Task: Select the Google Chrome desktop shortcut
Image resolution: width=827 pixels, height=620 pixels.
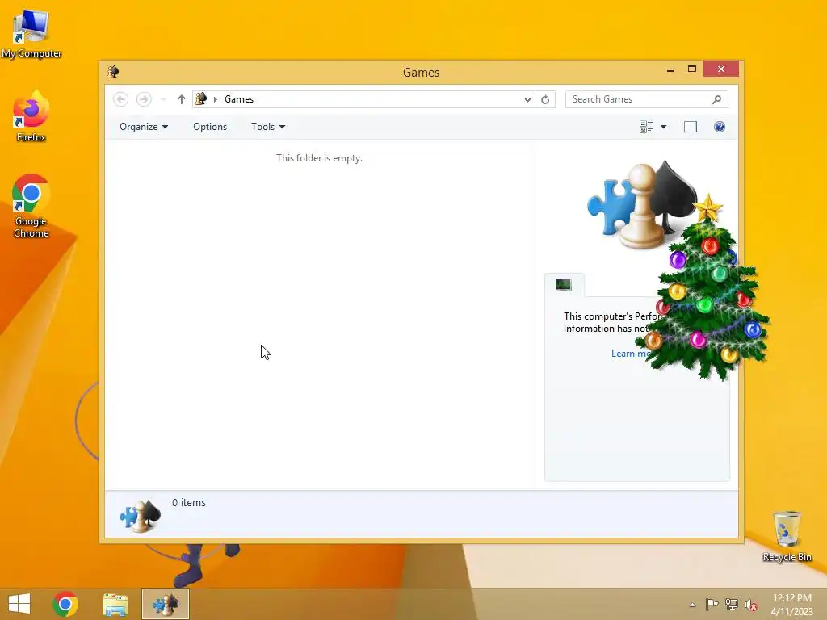Action: (x=31, y=206)
